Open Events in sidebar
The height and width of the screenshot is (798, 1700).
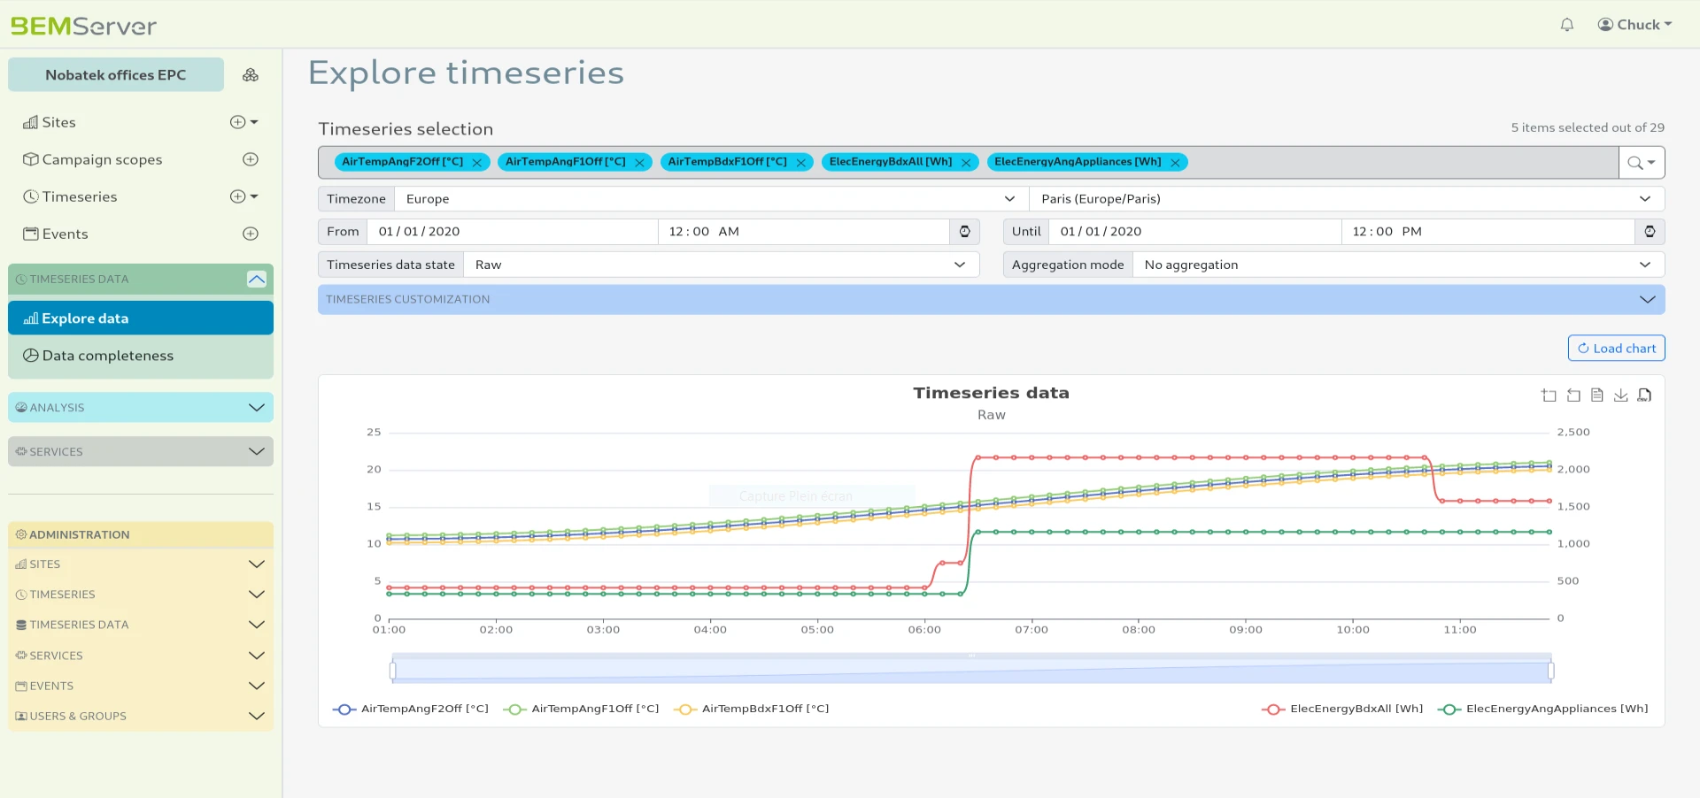click(56, 234)
